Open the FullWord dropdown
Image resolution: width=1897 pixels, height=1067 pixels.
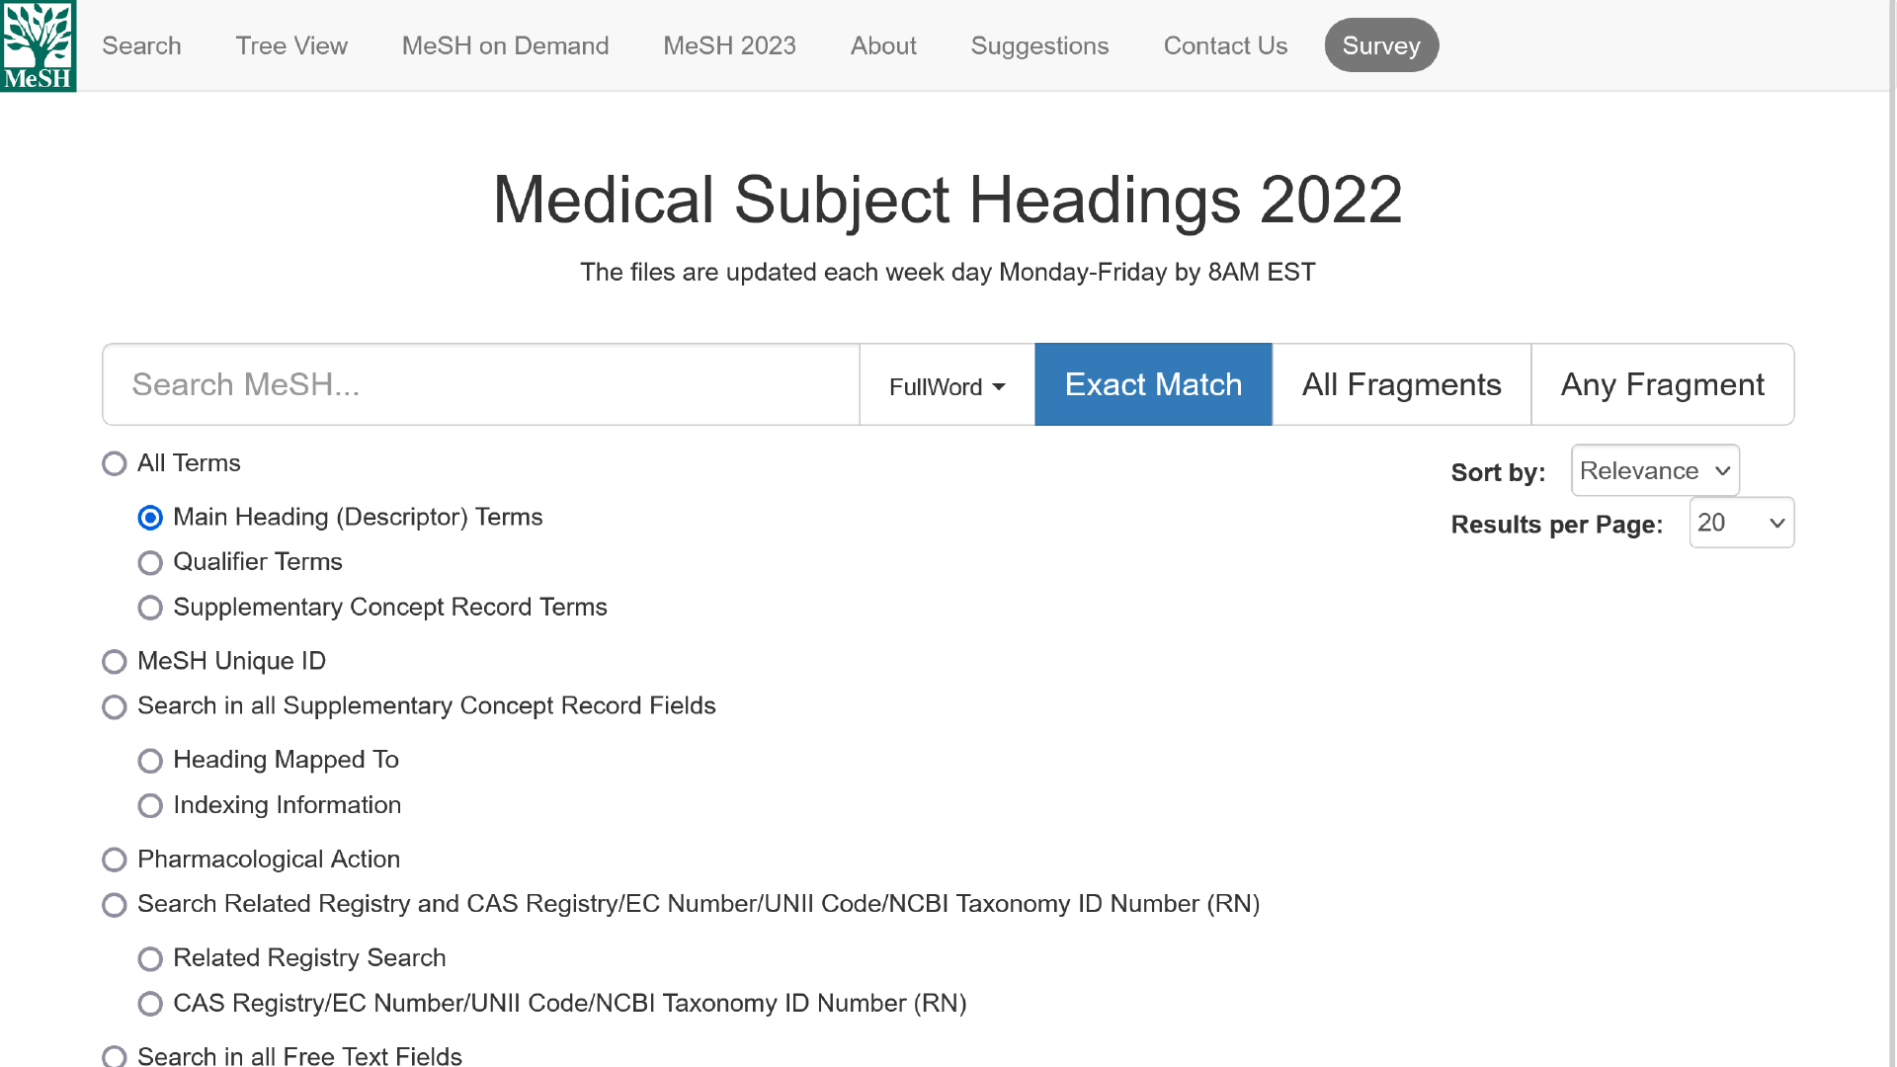coord(947,385)
